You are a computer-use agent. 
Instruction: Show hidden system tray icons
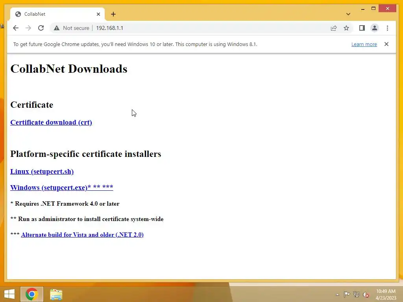[337, 295]
